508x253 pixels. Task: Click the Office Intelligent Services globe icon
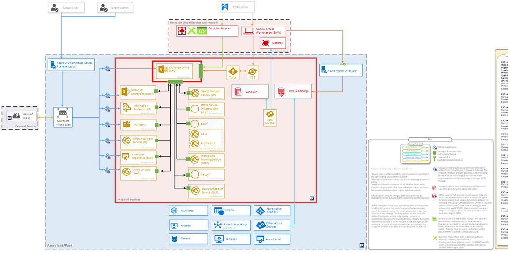point(126,141)
